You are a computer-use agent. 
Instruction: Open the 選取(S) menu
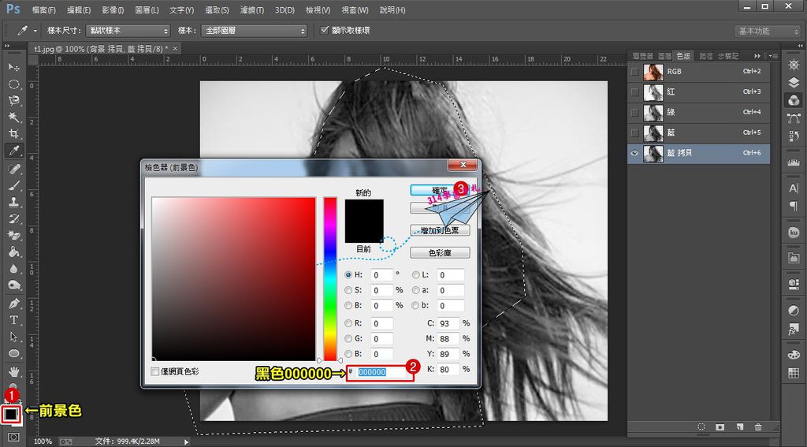pos(217,10)
